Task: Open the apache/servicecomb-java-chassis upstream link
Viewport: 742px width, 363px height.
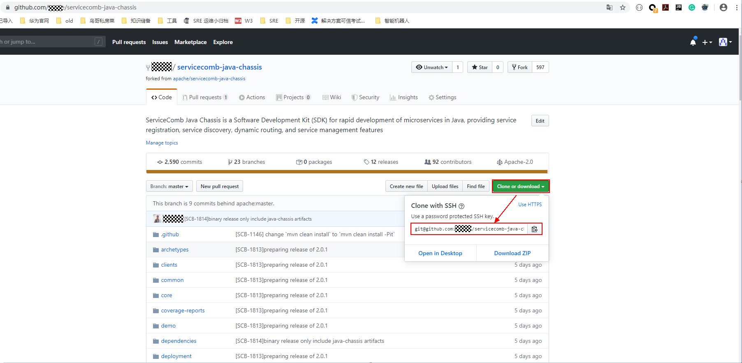Action: (209, 79)
